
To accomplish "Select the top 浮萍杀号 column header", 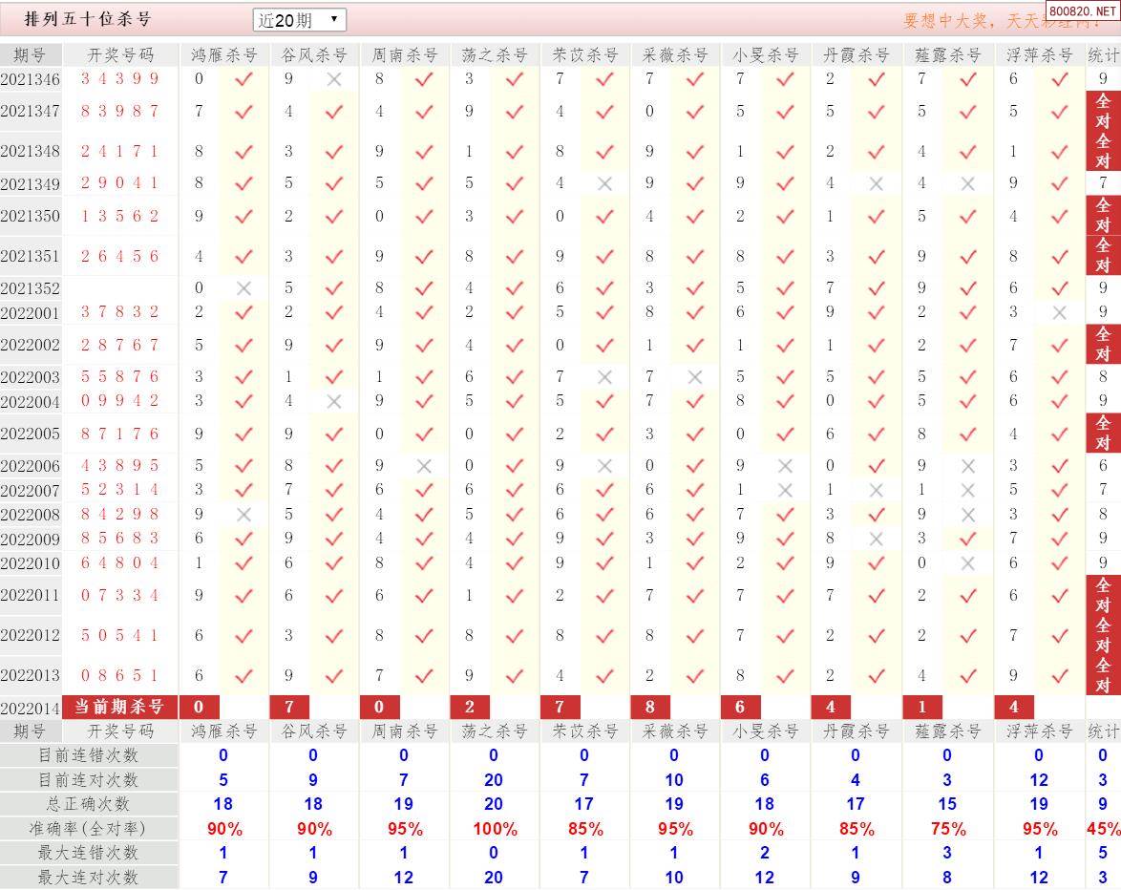I will tap(1039, 55).
